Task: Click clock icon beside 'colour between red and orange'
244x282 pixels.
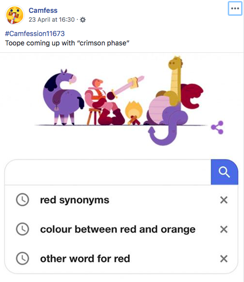Action: 23,229
